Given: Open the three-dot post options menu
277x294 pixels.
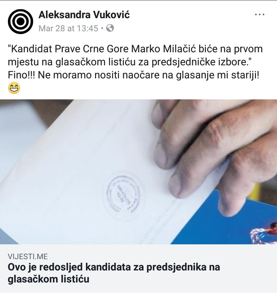Looking at the screenshot, I should click(x=260, y=14).
